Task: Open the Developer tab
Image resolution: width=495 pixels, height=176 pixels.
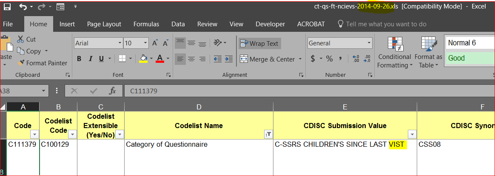Action: [270, 24]
